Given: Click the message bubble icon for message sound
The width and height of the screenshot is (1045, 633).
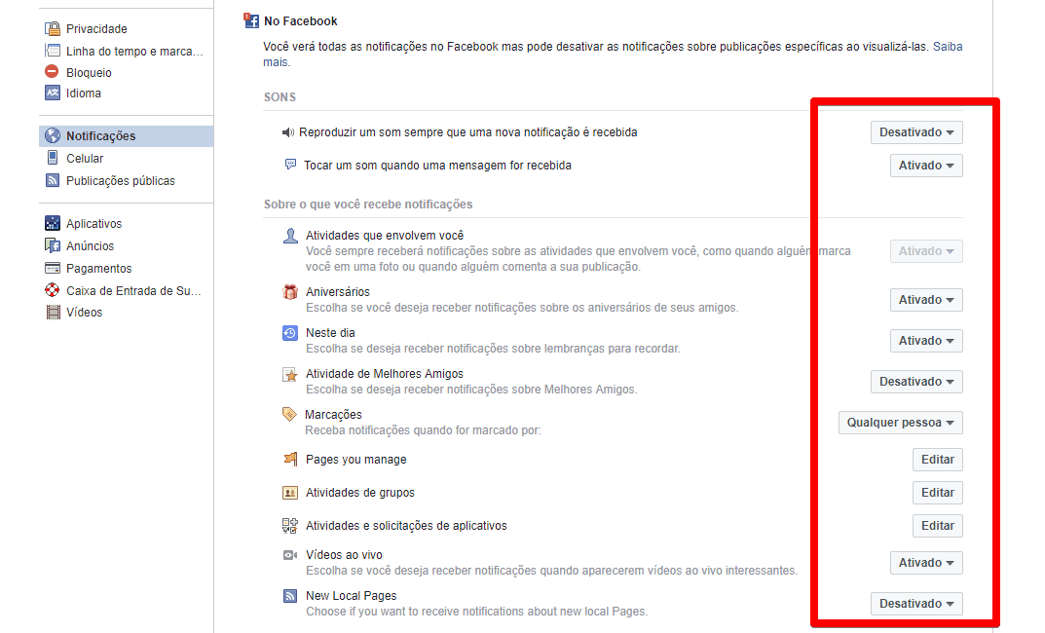Looking at the screenshot, I should pos(290,164).
